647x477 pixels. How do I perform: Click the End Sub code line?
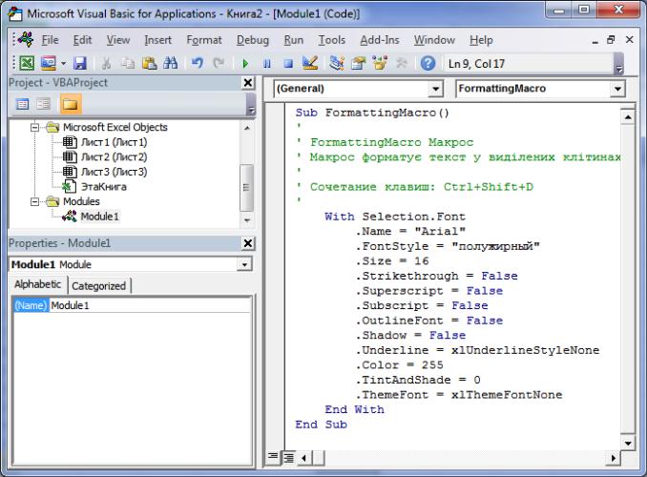321,425
